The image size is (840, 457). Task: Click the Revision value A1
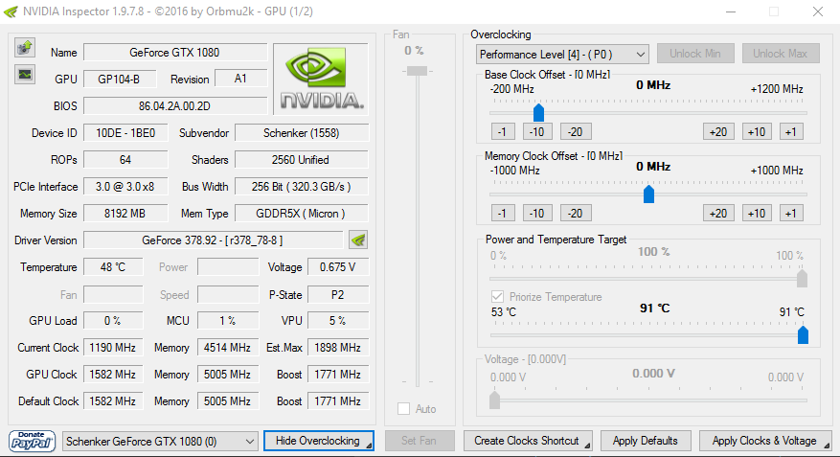point(240,79)
